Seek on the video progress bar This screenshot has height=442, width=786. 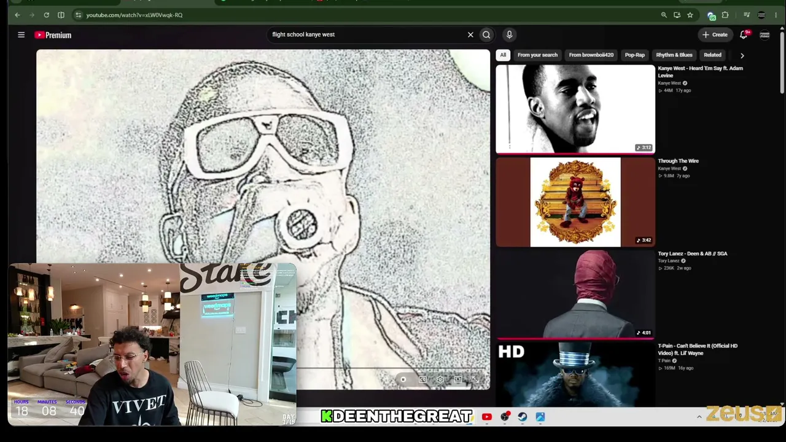[x=391, y=370]
